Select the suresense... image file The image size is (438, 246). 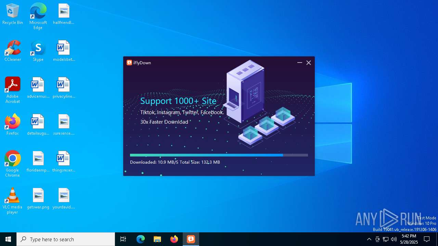(64, 125)
